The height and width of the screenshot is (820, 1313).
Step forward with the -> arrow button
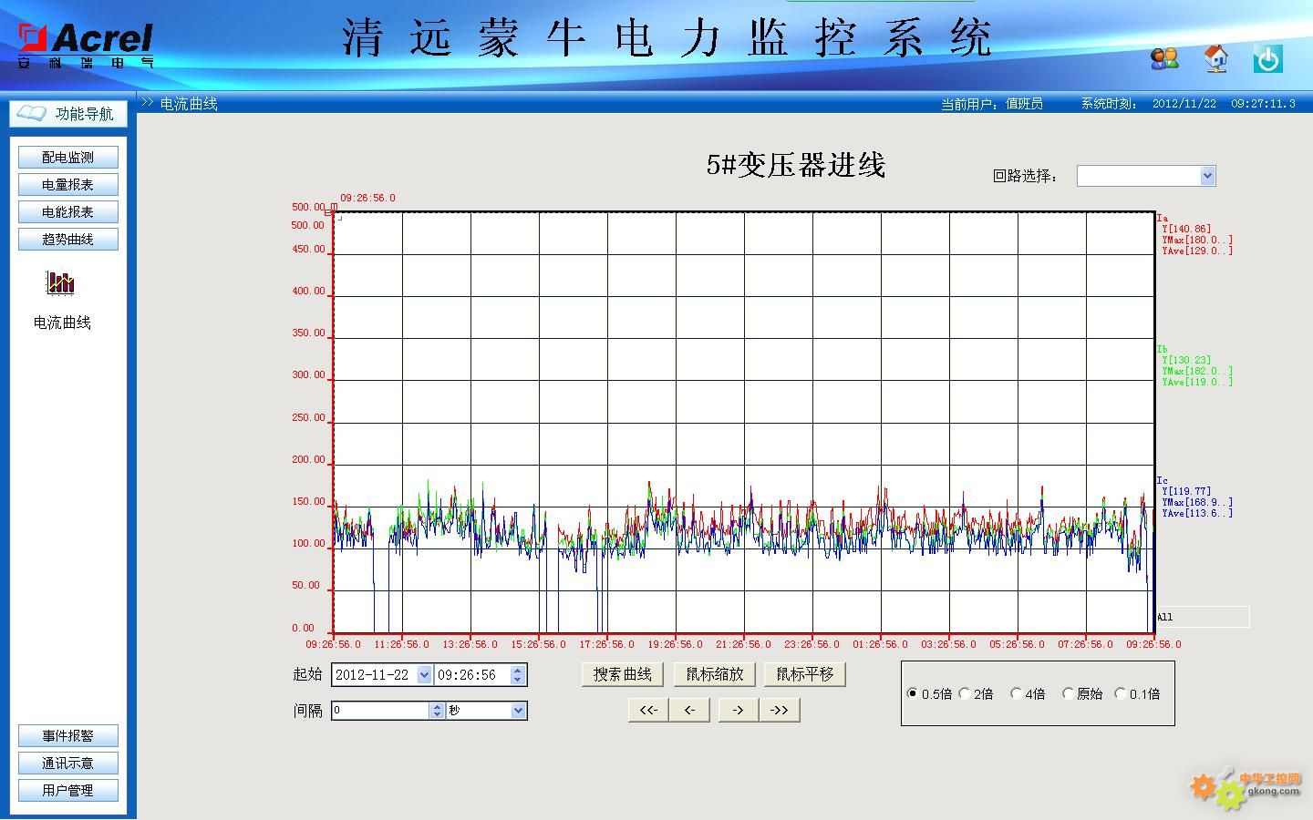[x=738, y=710]
